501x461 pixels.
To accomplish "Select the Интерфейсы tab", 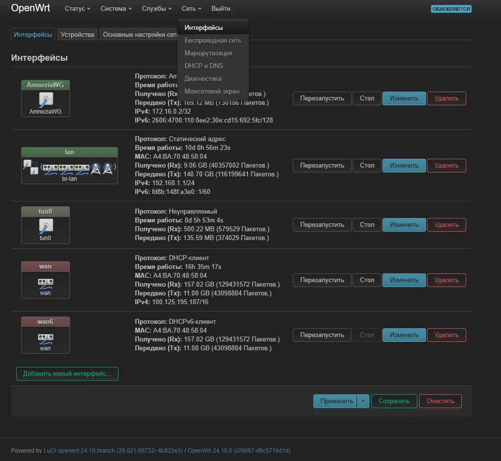I will pyautogui.click(x=33, y=34).
